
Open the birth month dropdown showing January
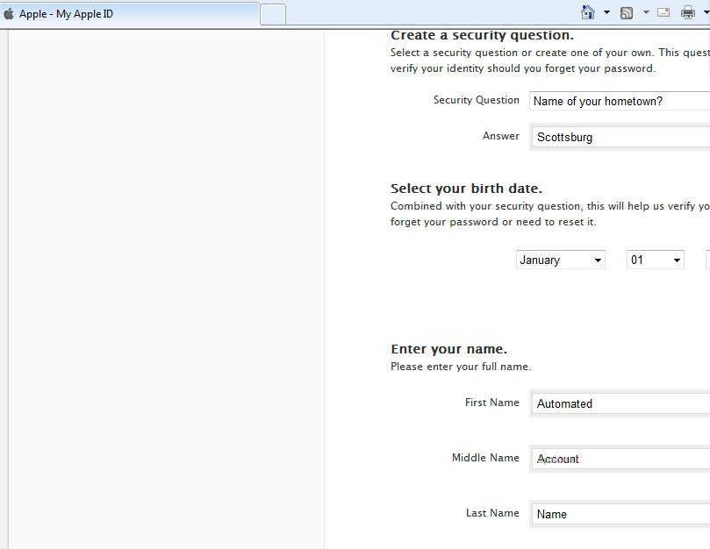[x=561, y=260]
